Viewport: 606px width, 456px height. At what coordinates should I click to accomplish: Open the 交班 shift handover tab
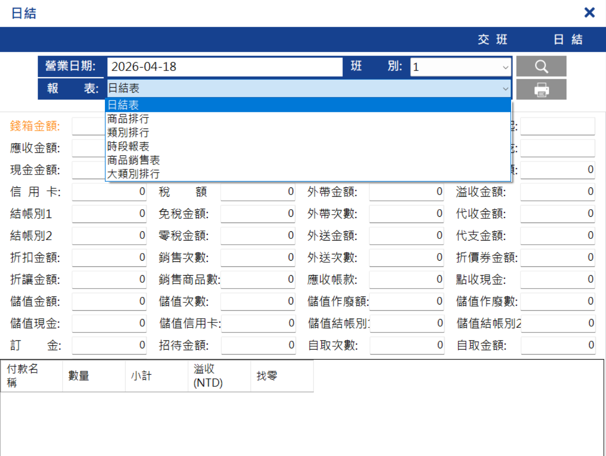[492, 40]
